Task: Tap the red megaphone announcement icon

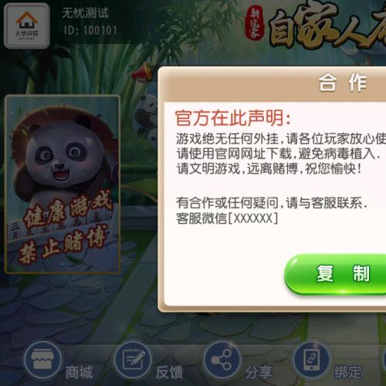Action: 141,72
